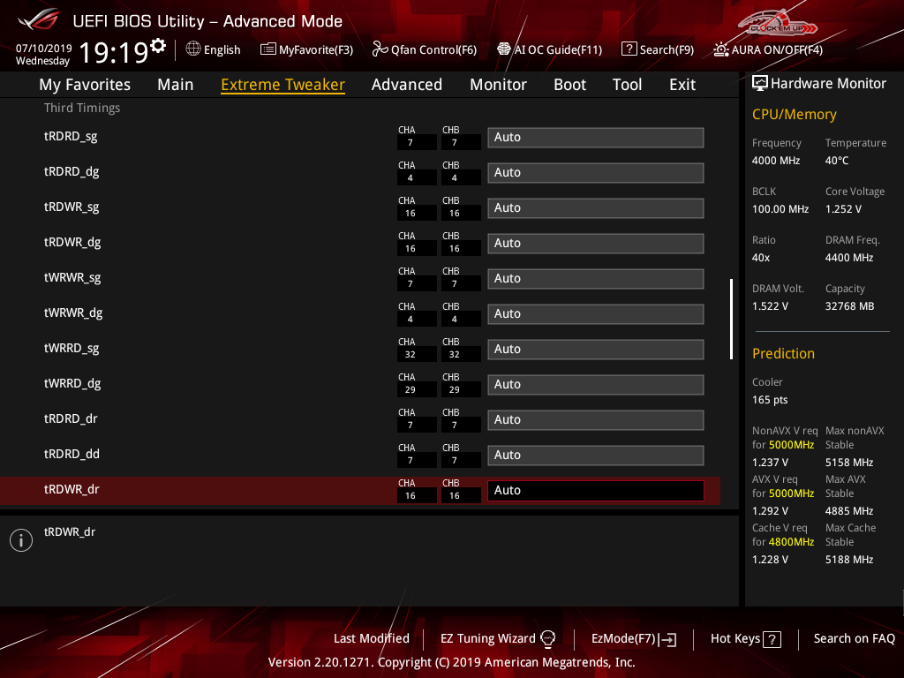Open the tRDRD_sg Auto field

click(x=595, y=138)
